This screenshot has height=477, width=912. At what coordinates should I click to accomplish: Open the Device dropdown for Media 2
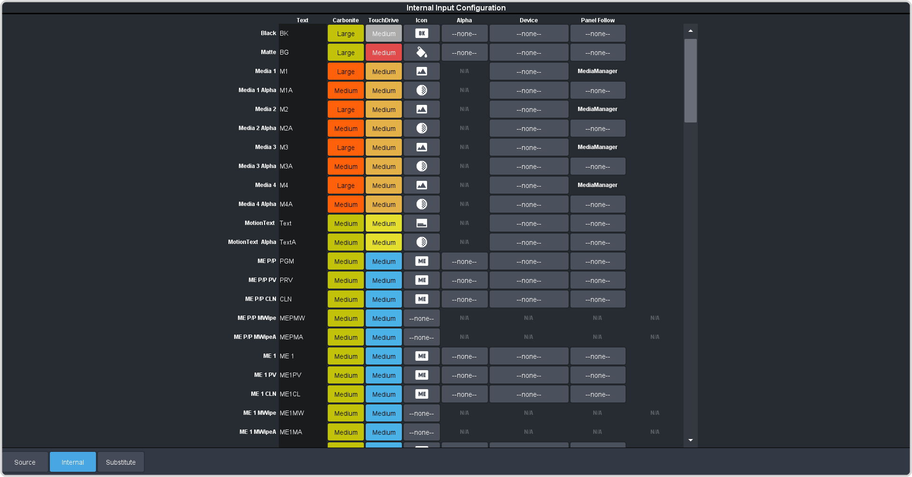coord(529,110)
